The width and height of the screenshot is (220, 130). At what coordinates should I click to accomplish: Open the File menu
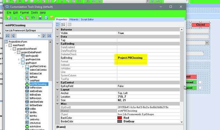pos(9,13)
